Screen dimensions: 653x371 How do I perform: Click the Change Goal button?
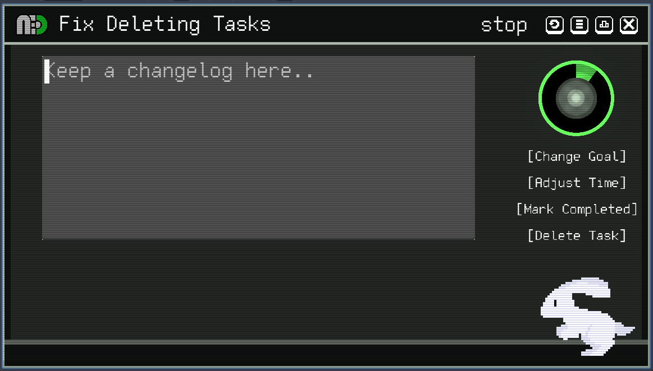577,156
